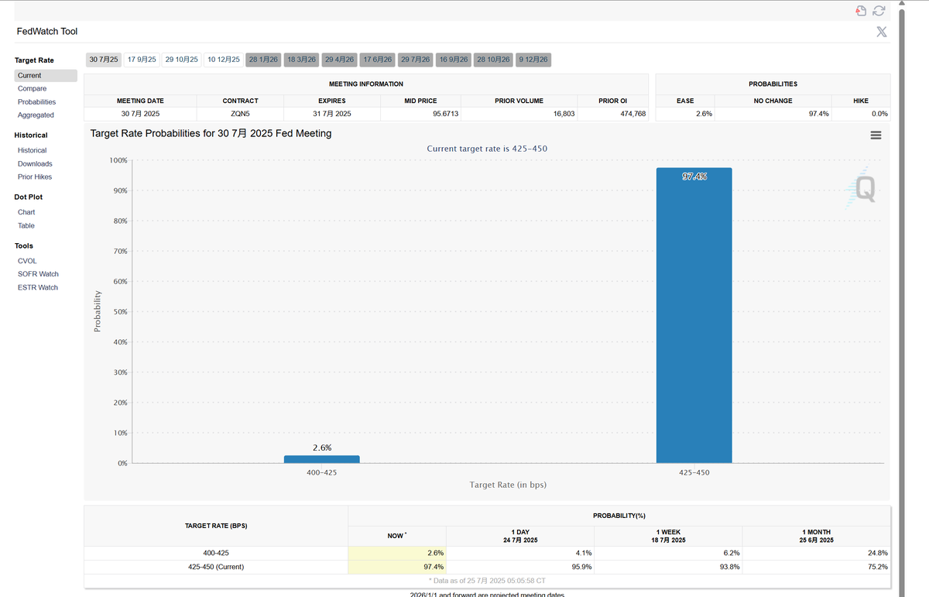Screen dimensions: 929x597
Task: Select the 10 12月25 meeting tab
Action: click(224, 60)
